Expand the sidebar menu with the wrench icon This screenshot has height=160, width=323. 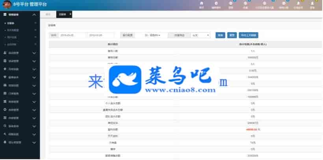click(20, 134)
